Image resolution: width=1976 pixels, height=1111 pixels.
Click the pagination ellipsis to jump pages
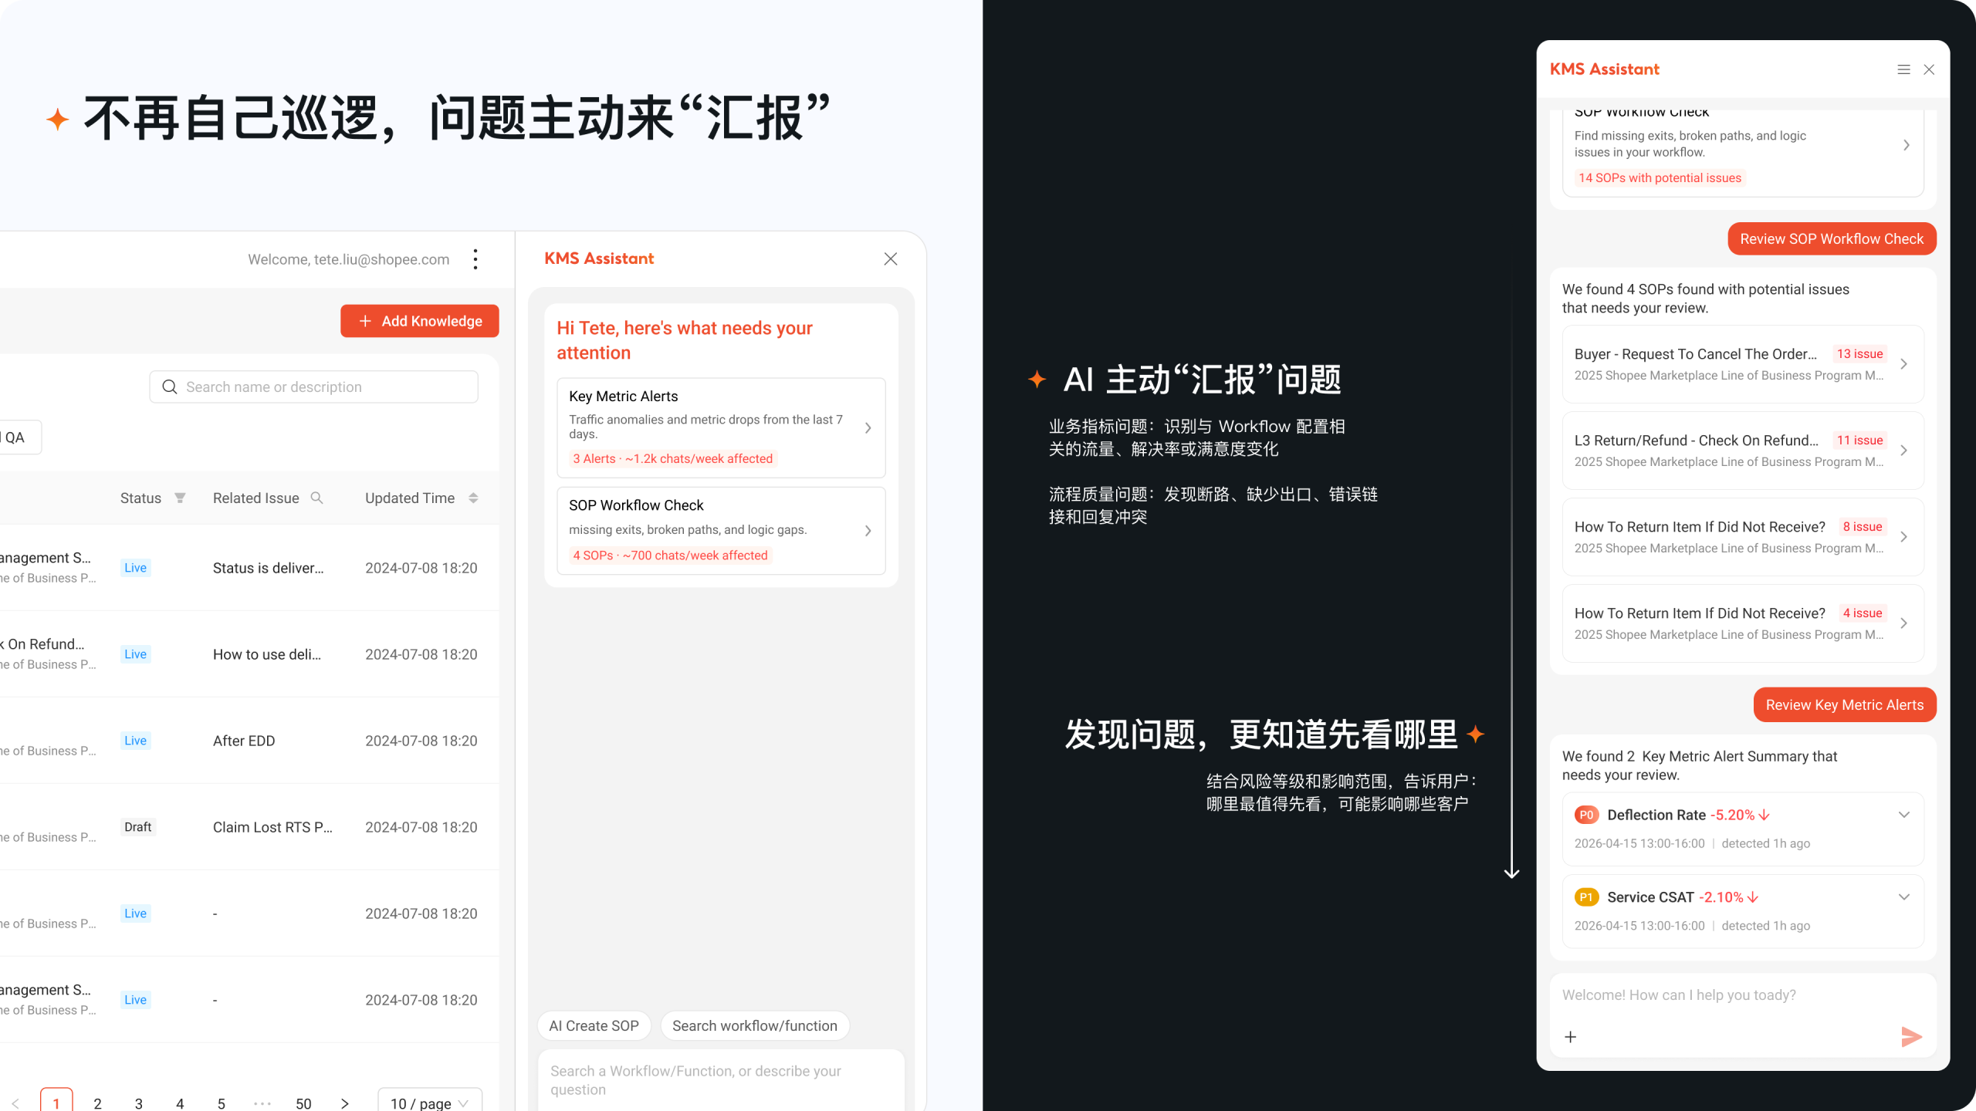click(262, 1103)
